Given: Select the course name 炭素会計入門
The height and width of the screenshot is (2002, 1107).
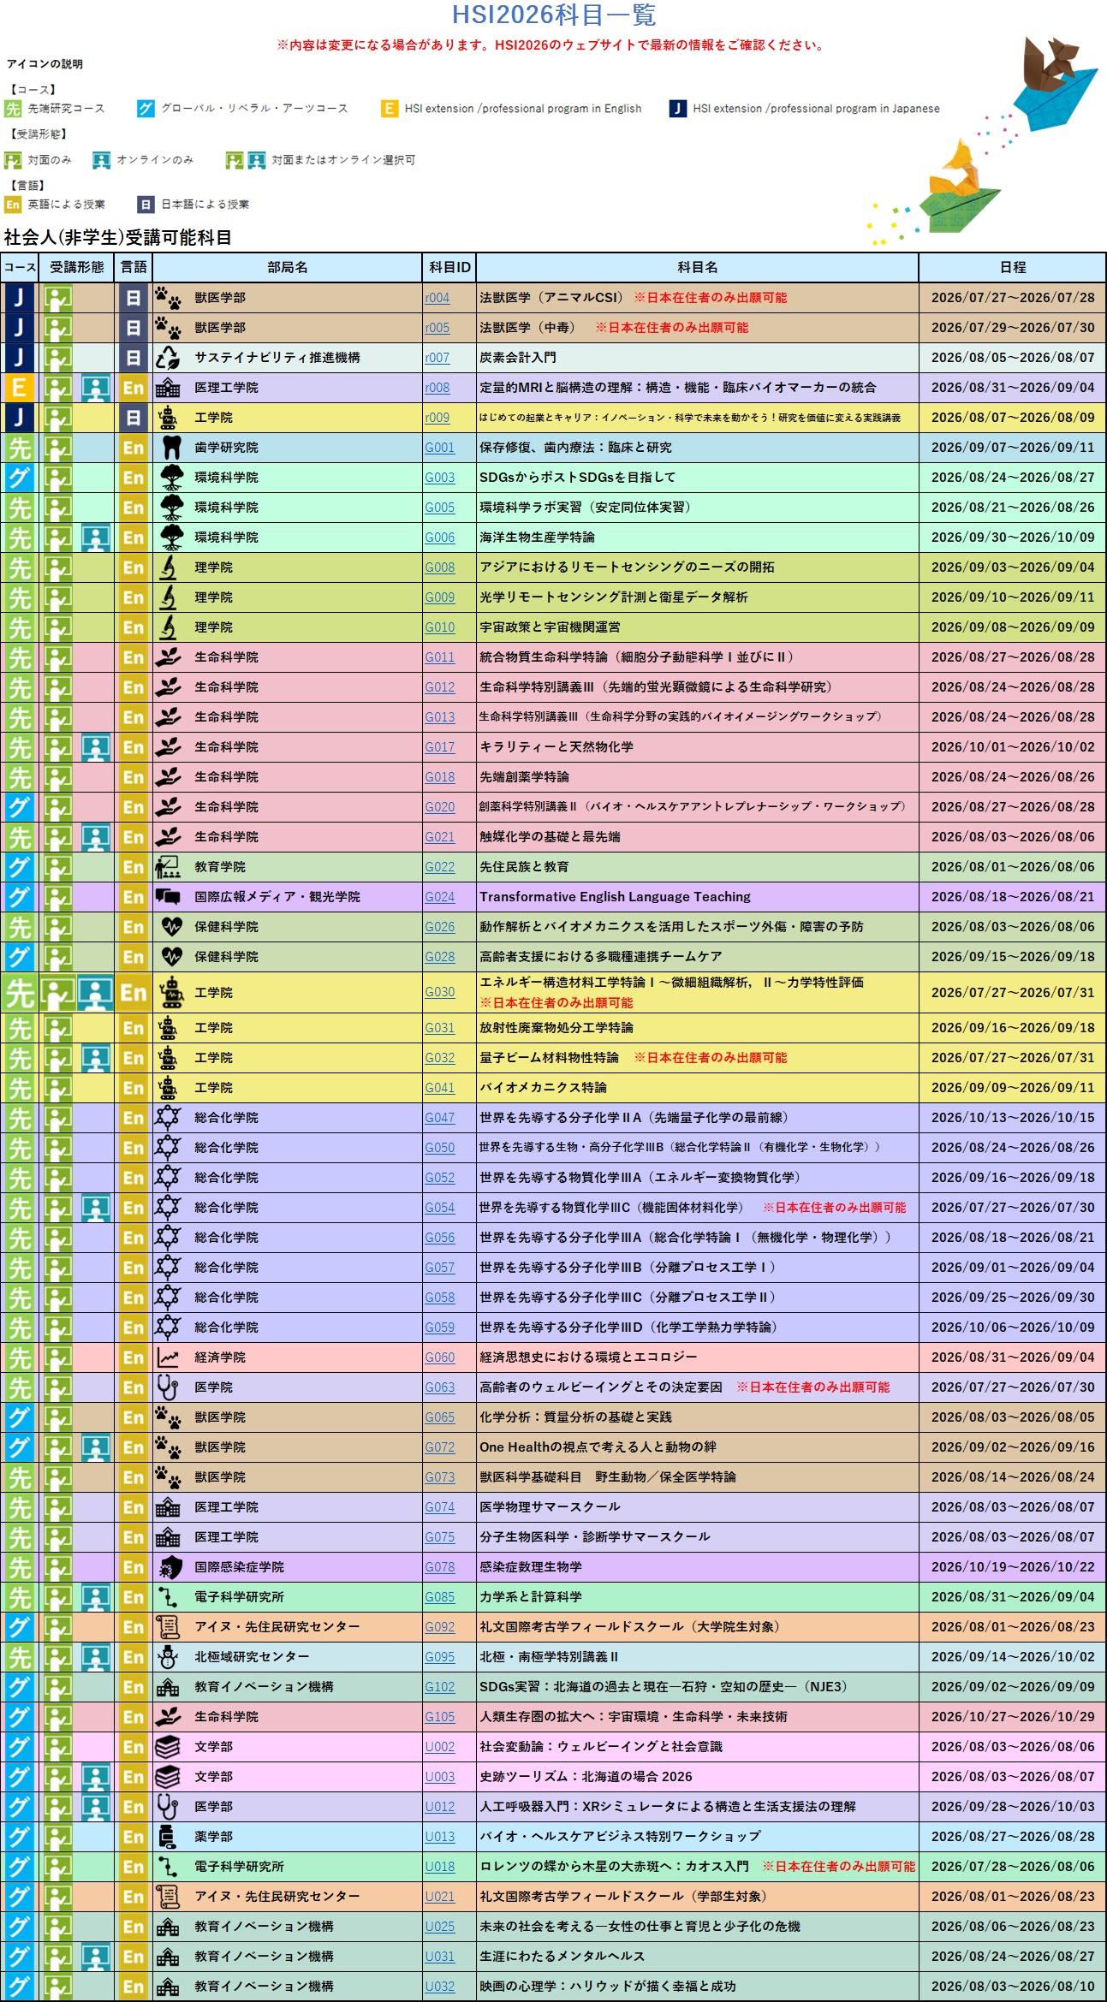Looking at the screenshot, I should [518, 358].
